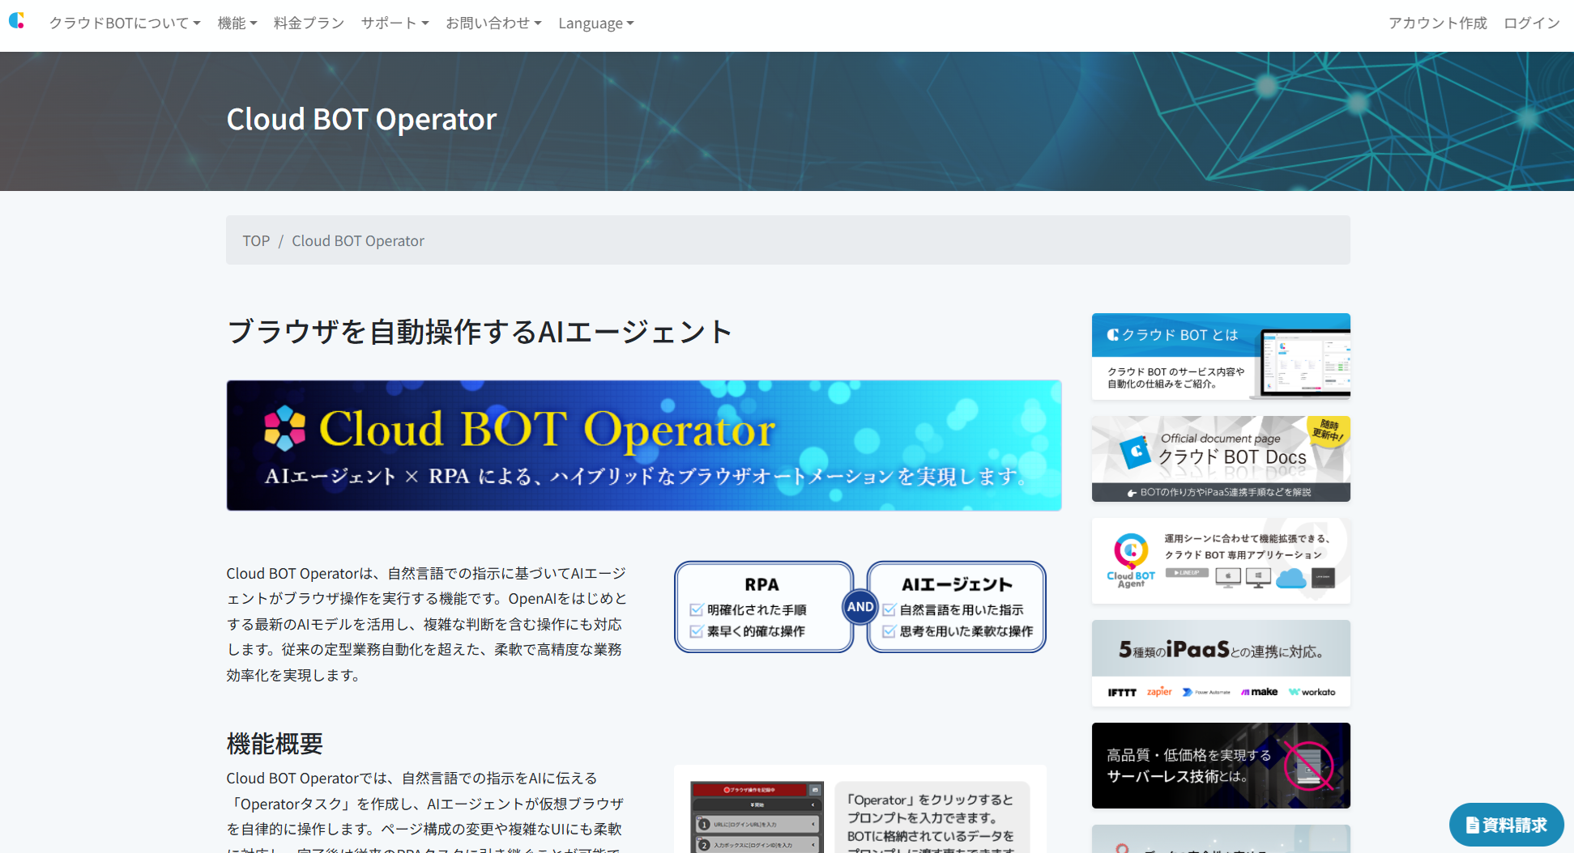Click the 随時更新中 yellow badge
This screenshot has width=1574, height=853.
coord(1328,431)
